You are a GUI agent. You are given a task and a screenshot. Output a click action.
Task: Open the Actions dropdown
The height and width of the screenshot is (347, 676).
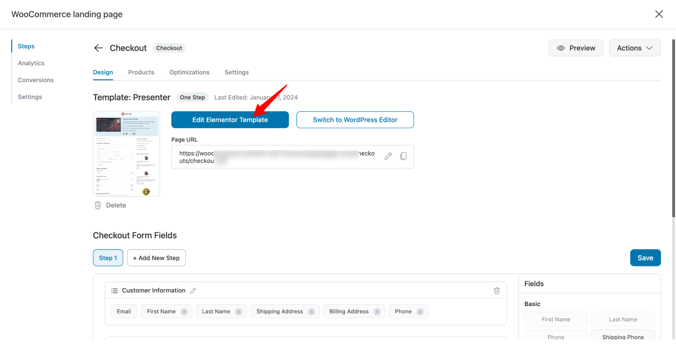[x=635, y=48]
